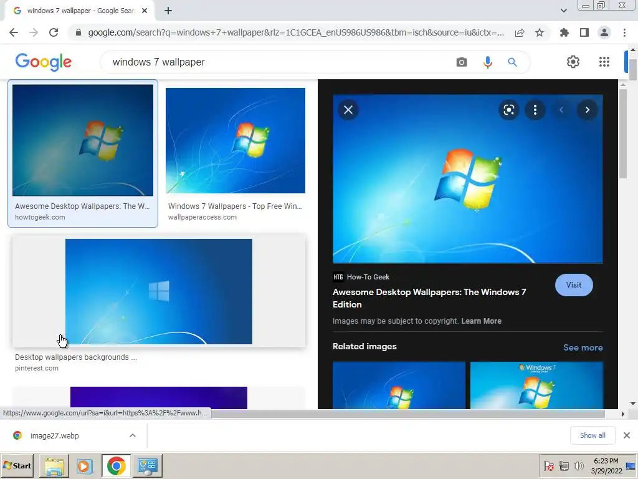
Task: Expand the image27.webp download options
Action: [133, 435]
